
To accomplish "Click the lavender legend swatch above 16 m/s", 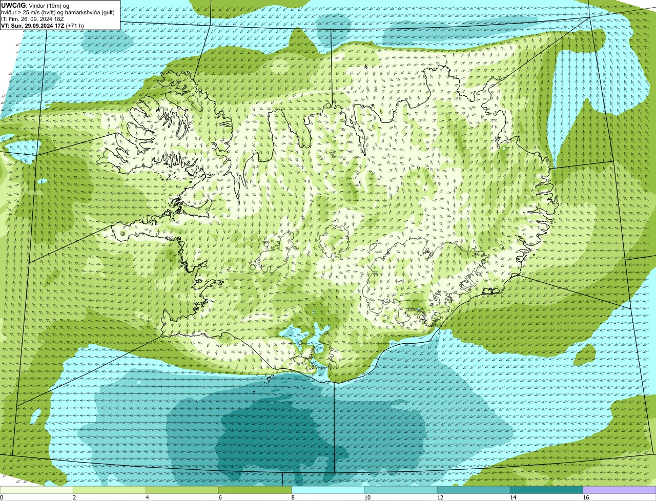I will (619, 490).
